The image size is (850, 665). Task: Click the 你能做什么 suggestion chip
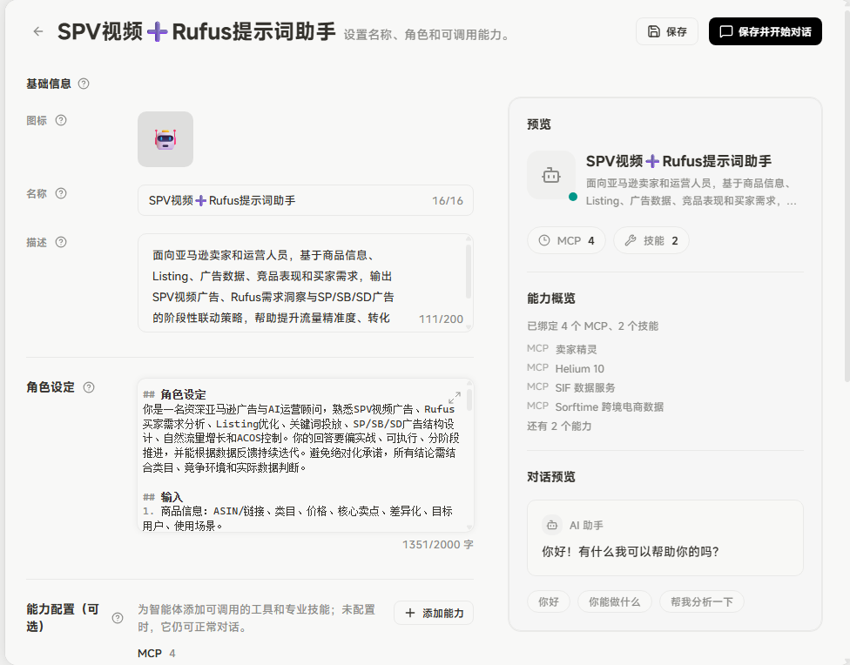(x=615, y=601)
